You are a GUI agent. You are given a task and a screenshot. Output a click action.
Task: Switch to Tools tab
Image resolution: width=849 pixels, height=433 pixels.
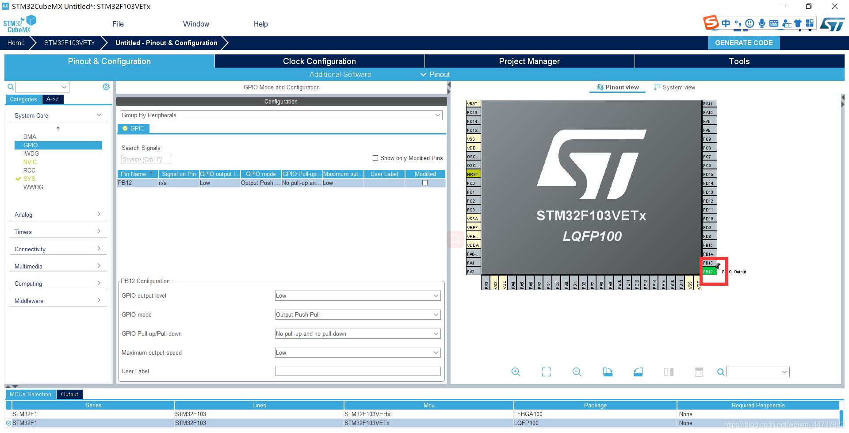(739, 61)
